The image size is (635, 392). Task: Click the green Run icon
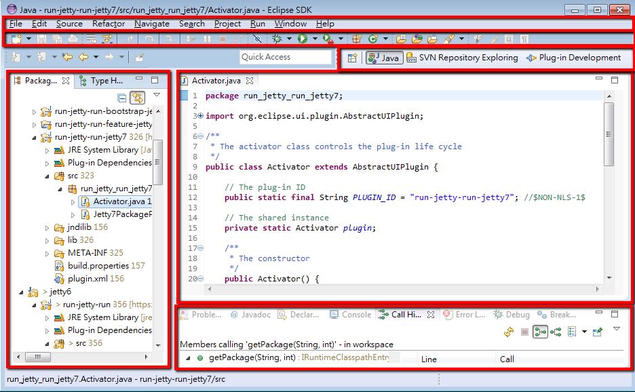pyautogui.click(x=303, y=39)
